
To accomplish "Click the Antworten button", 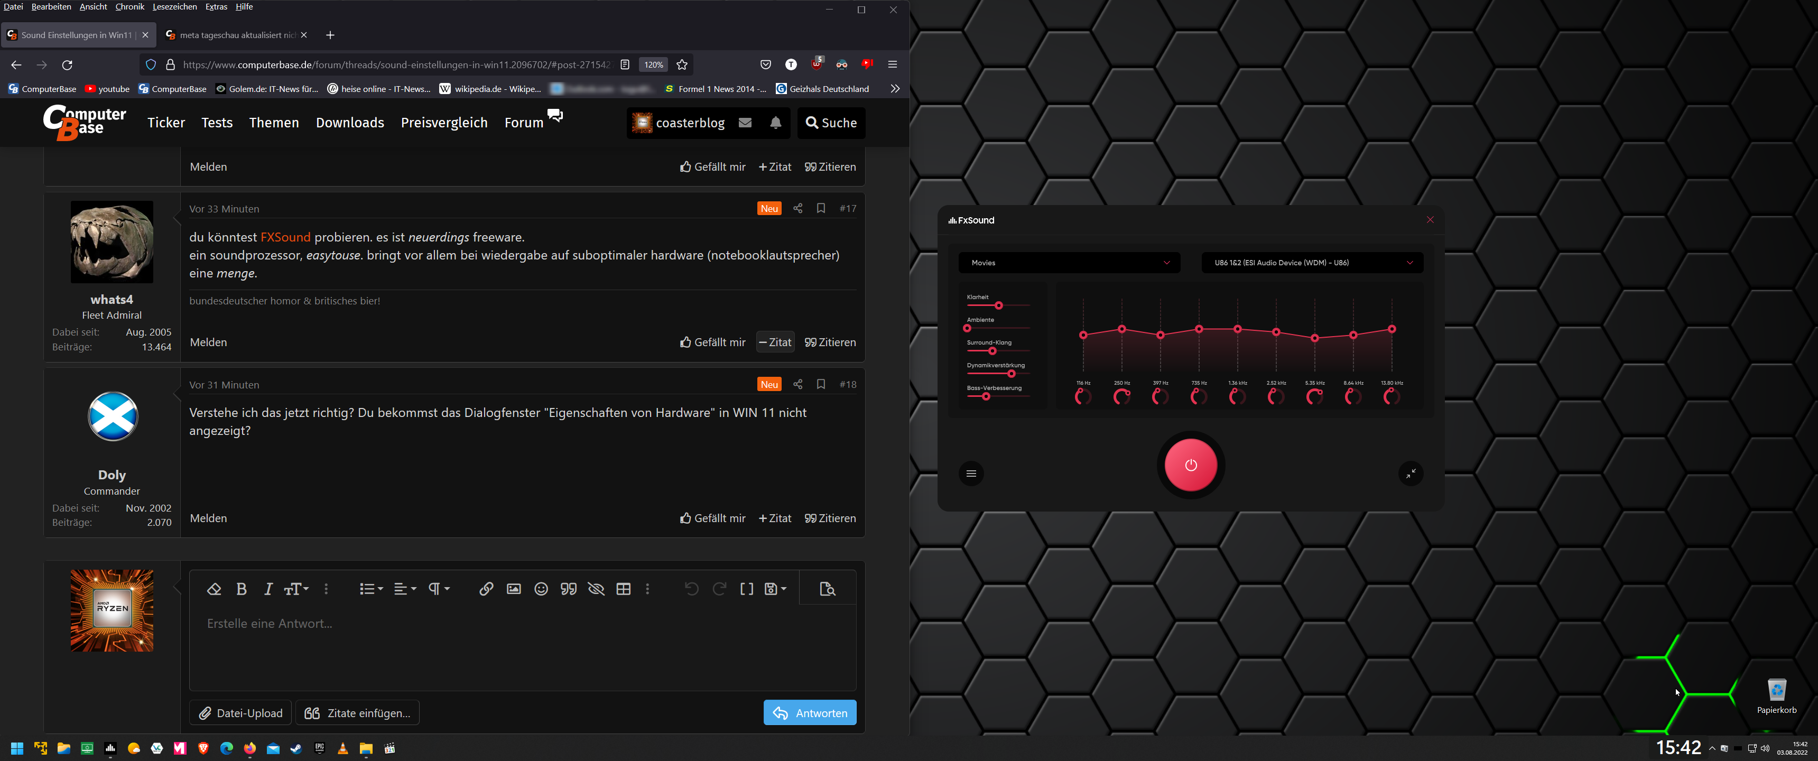I will [x=810, y=713].
